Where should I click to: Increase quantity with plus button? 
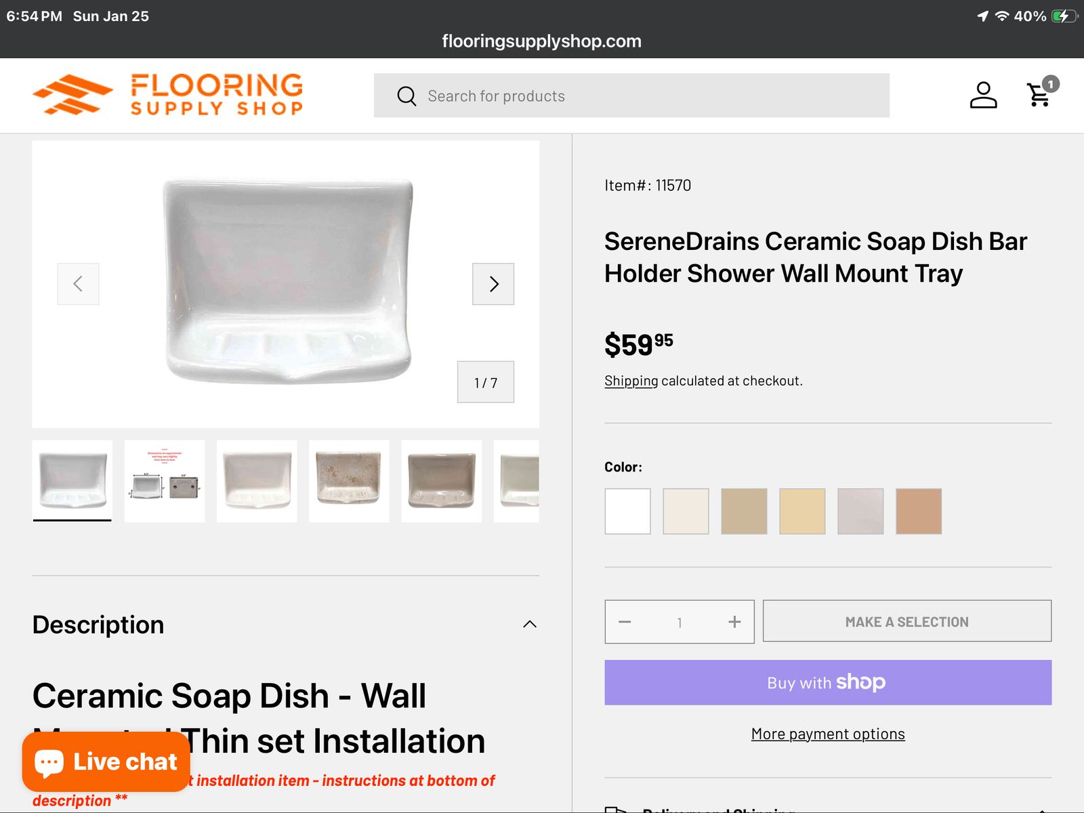coord(734,622)
